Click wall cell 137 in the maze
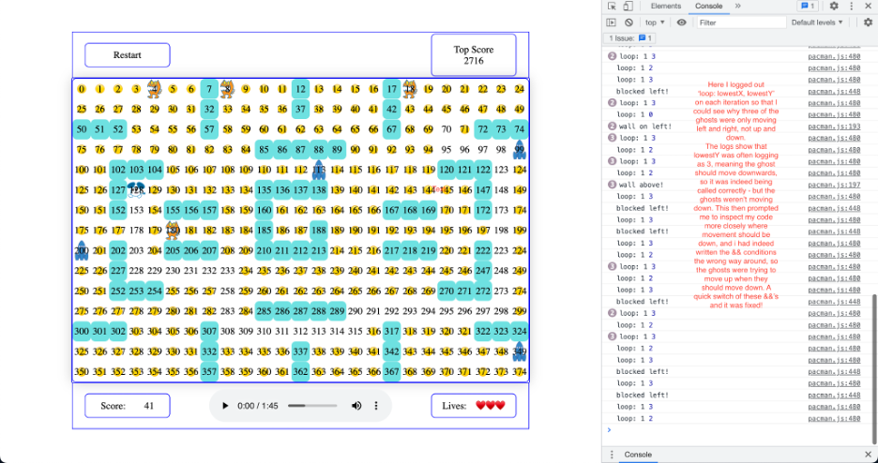 (x=300, y=189)
